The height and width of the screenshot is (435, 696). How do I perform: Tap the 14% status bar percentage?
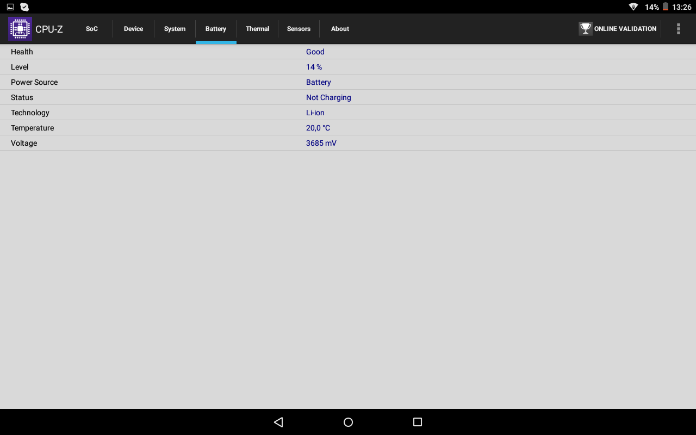651,7
